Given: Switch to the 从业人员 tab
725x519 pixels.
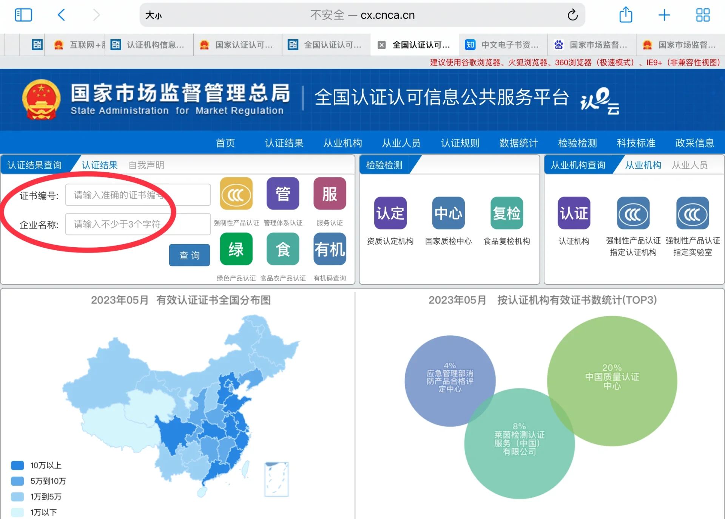Looking at the screenshot, I should point(690,165).
